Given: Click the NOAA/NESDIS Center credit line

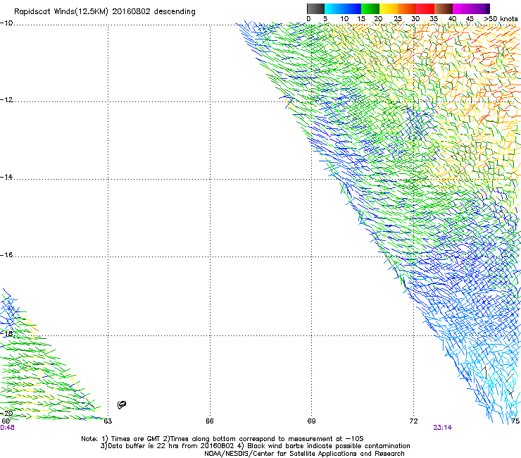Looking at the screenshot, I should 304,454.
